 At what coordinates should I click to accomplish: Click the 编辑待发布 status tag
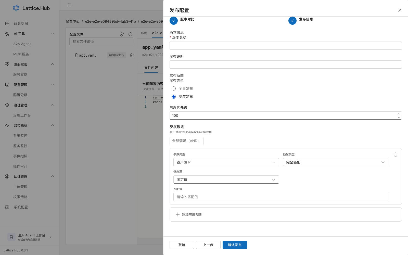click(x=117, y=55)
